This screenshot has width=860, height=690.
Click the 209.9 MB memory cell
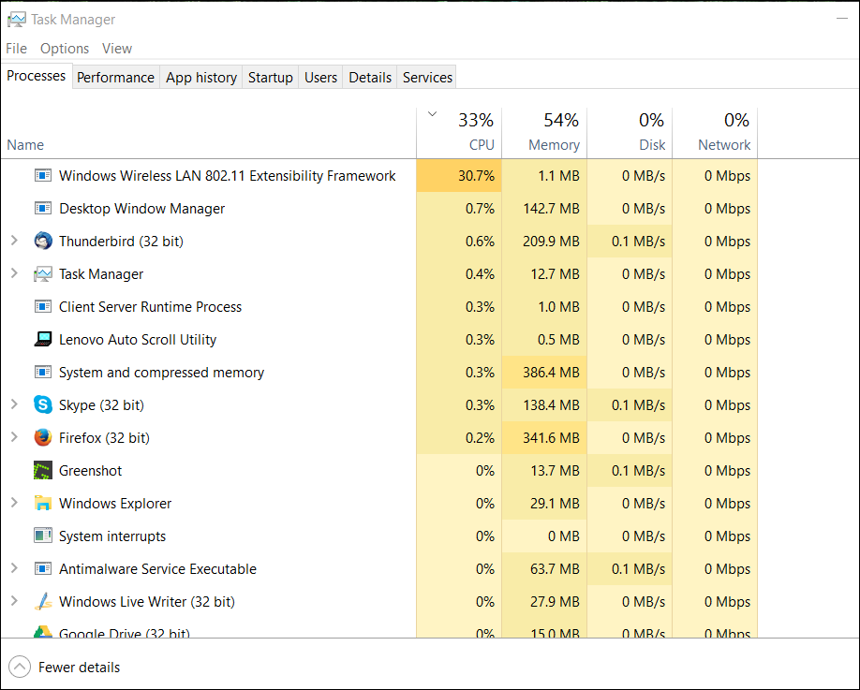[x=544, y=241]
